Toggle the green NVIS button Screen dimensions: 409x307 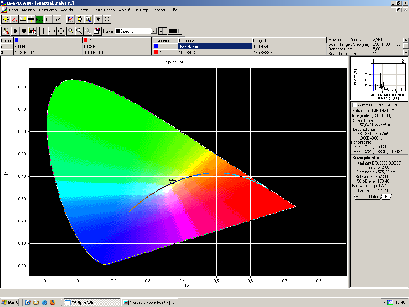(x=40, y=19)
